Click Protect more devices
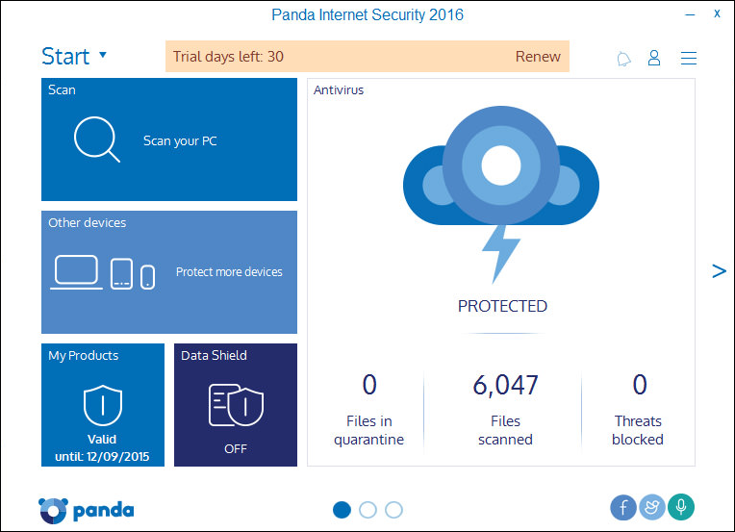 (229, 272)
